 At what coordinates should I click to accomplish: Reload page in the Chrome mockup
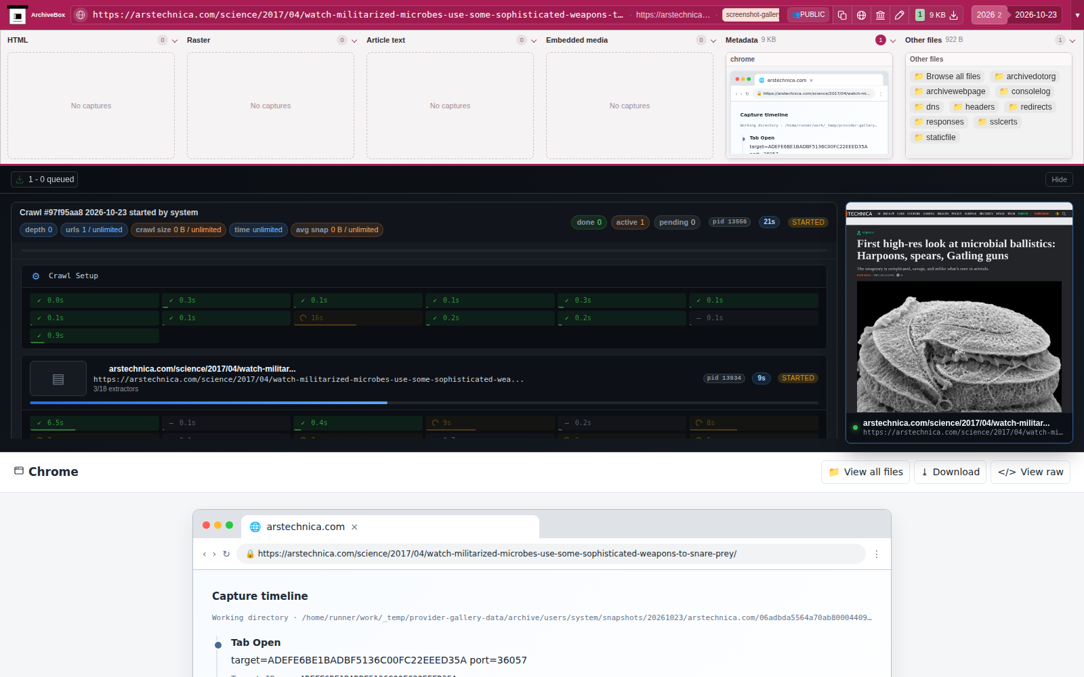[226, 554]
